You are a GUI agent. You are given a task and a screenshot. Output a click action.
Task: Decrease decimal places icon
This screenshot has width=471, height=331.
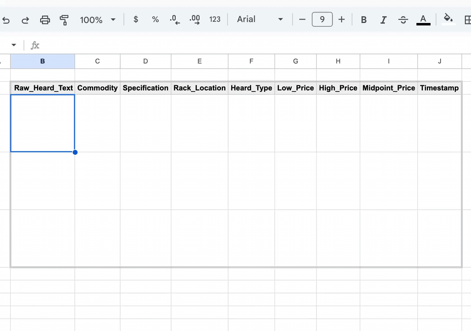[175, 20]
